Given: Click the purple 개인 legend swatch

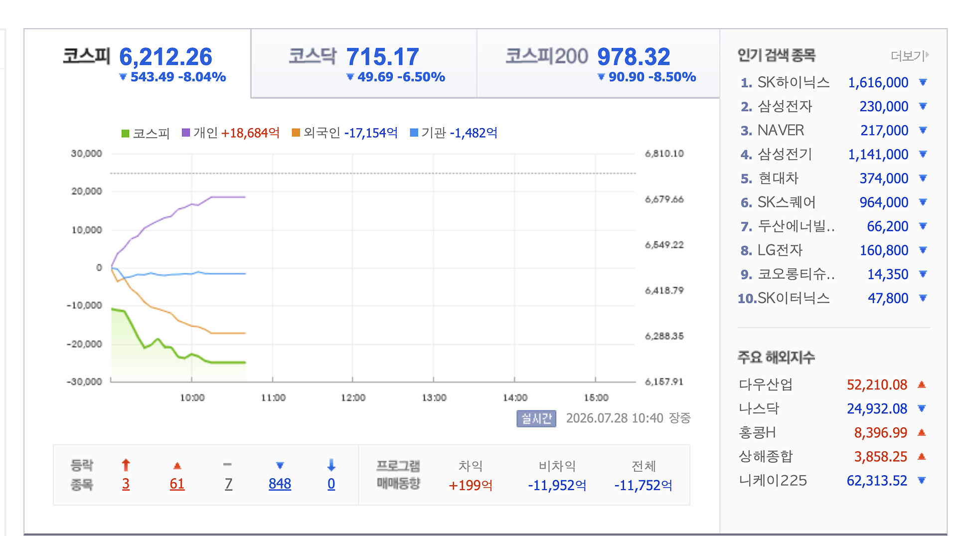Looking at the screenshot, I should [x=186, y=133].
